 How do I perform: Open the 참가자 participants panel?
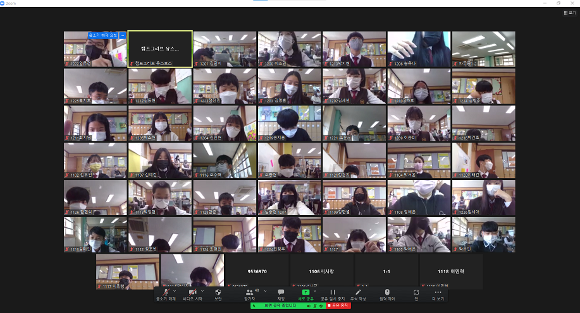249,292
